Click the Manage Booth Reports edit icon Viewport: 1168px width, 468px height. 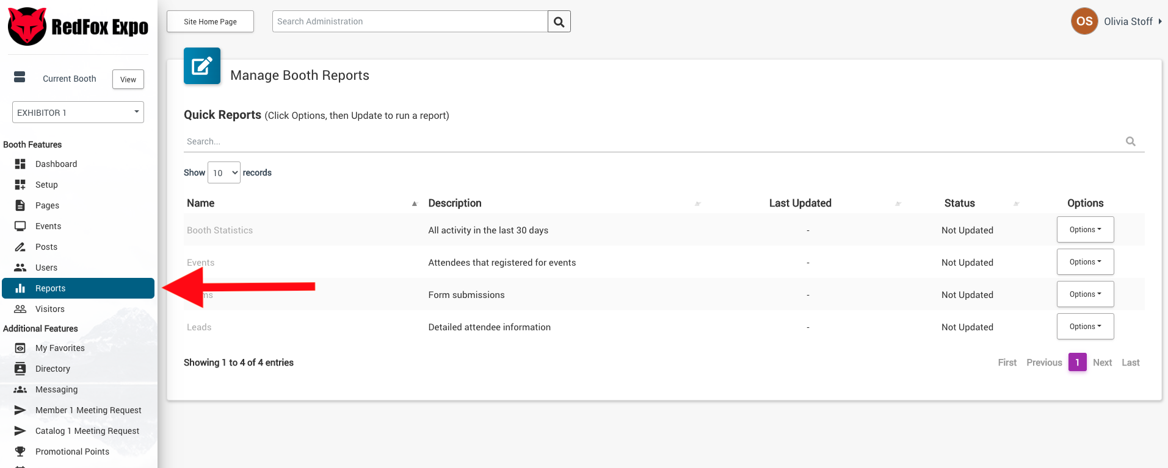202,66
